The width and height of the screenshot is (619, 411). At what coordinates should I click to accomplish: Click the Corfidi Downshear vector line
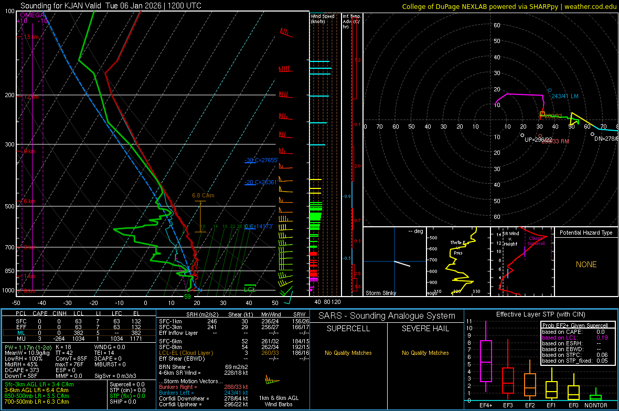point(203,398)
